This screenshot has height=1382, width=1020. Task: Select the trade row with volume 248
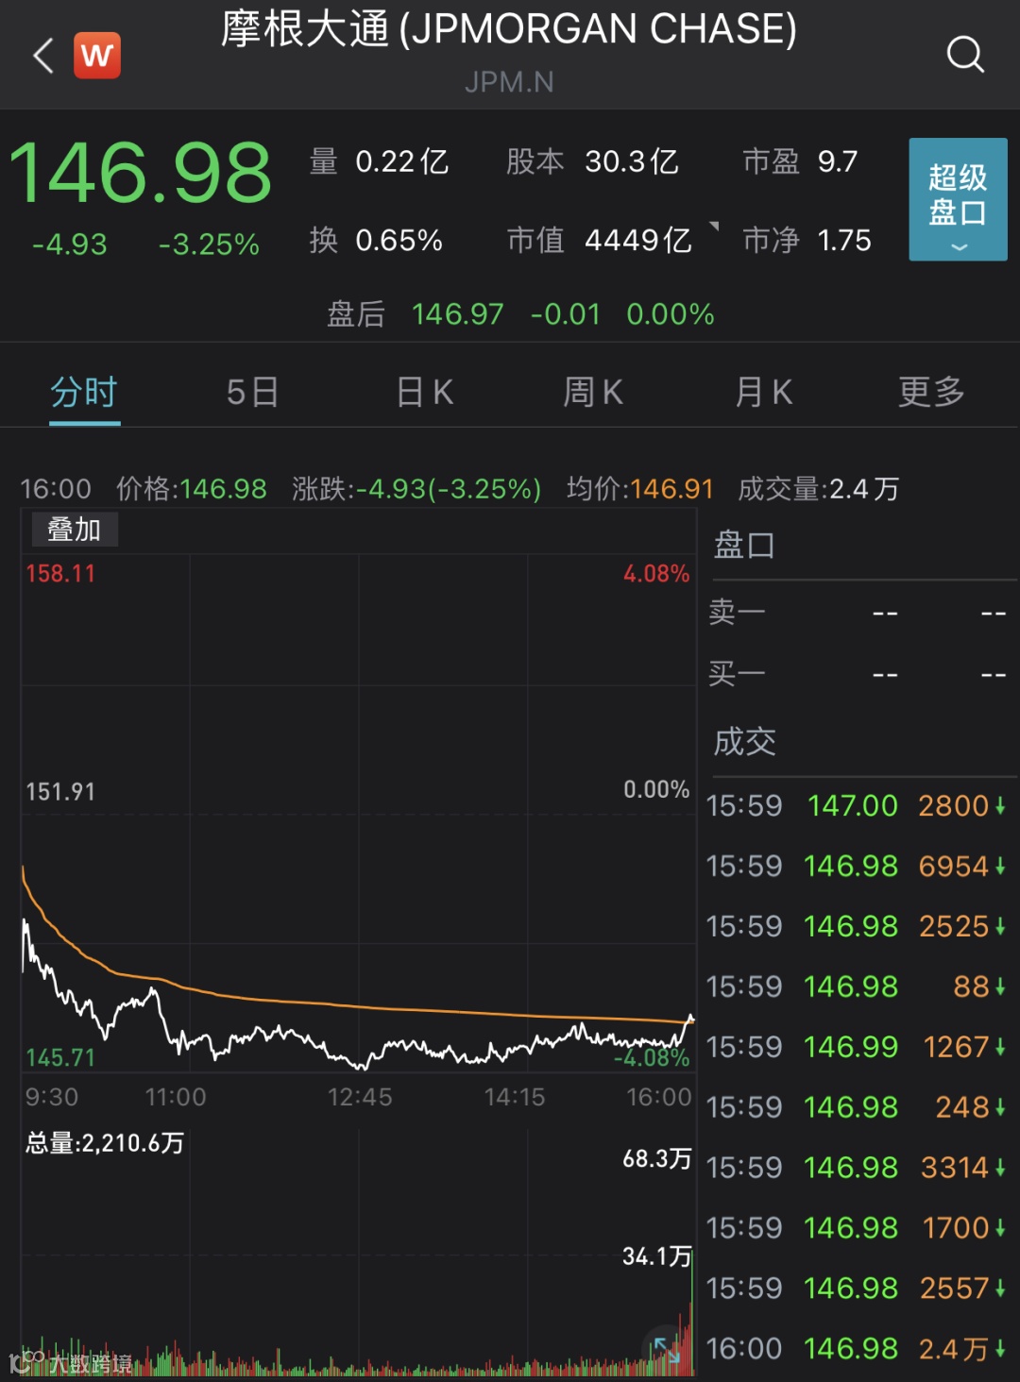(x=857, y=1107)
